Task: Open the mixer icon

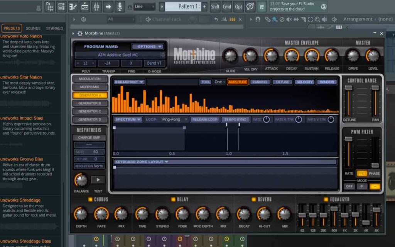Action: pos(96,7)
